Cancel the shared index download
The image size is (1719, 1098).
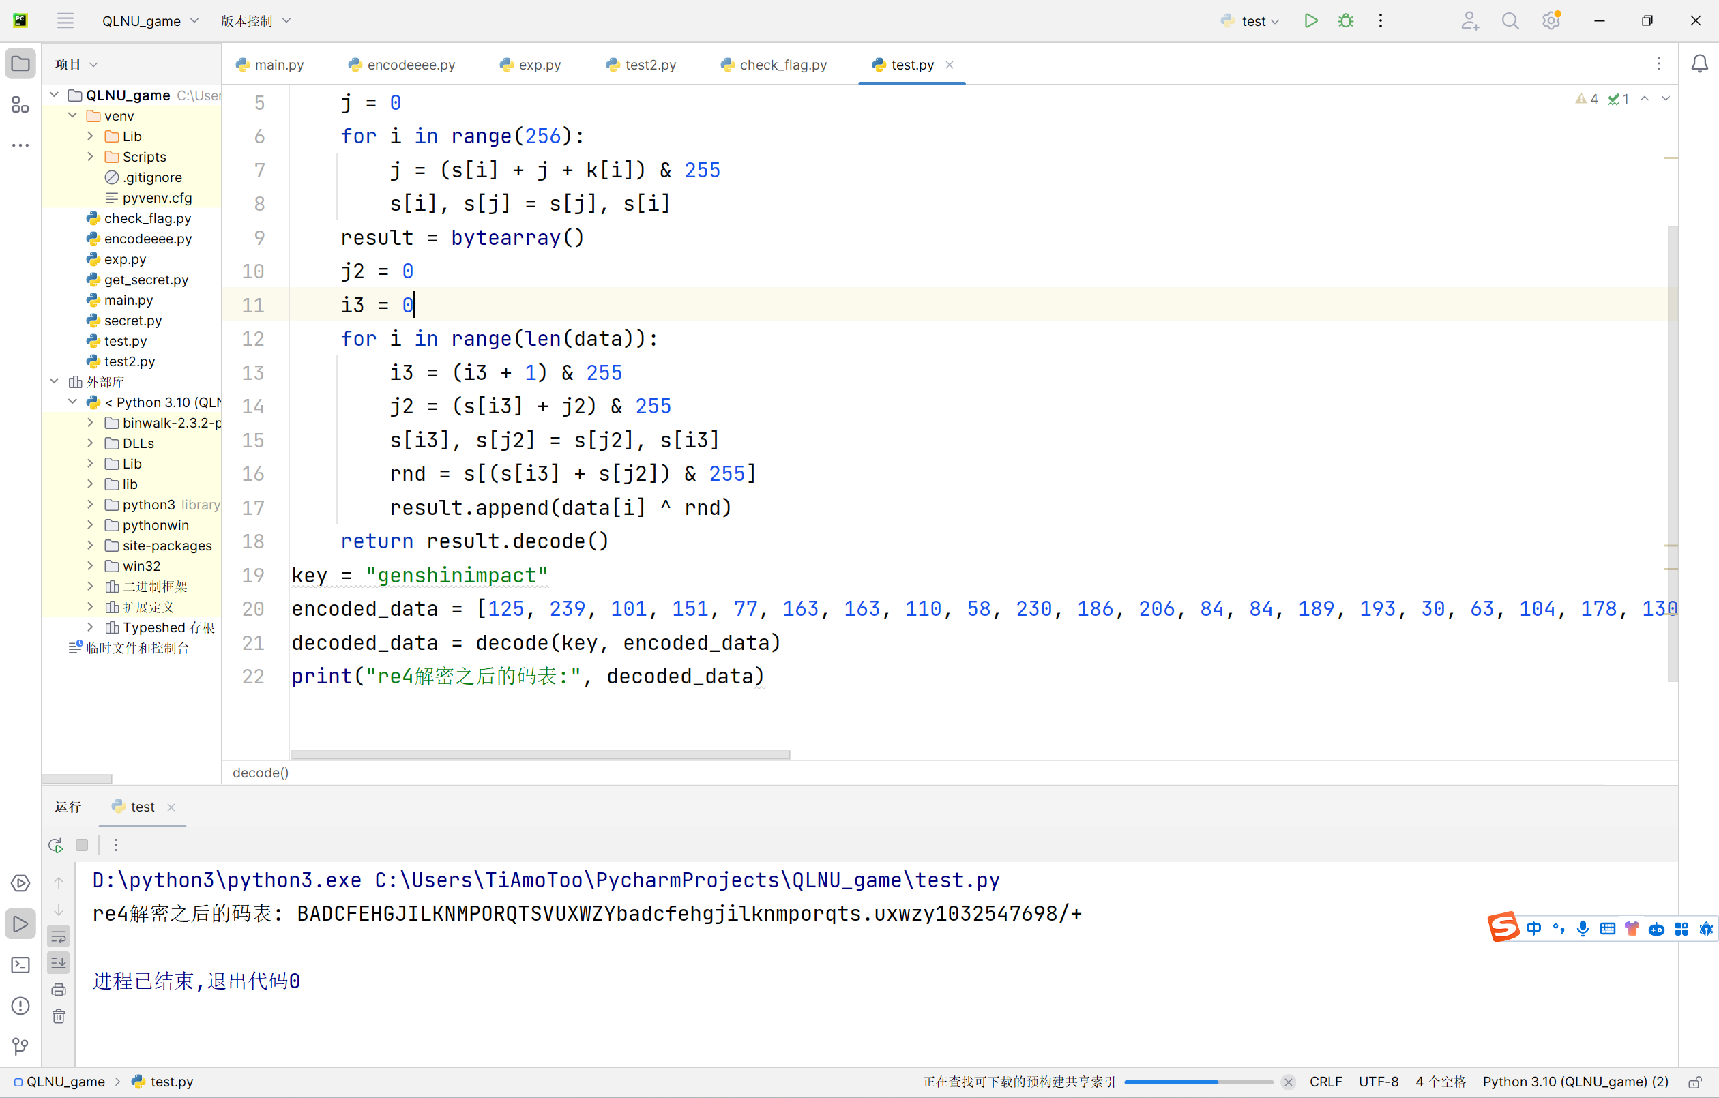coord(1289,1082)
